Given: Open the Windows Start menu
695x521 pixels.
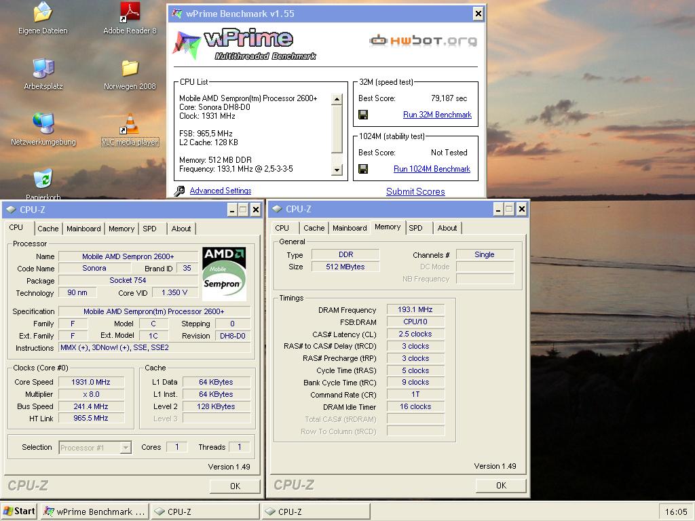Looking at the screenshot, I should (x=18, y=512).
